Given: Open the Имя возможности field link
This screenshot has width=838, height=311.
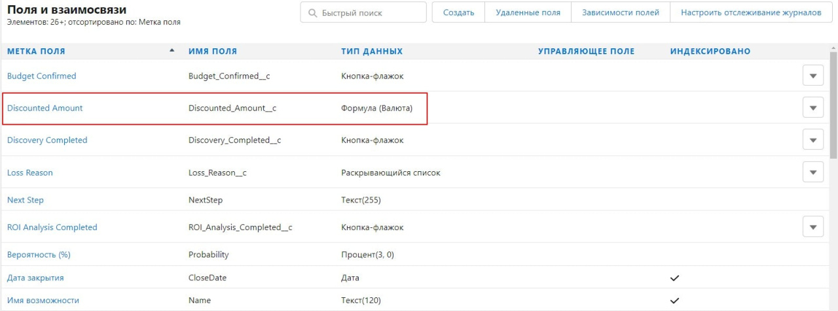Looking at the screenshot, I should 43,300.
